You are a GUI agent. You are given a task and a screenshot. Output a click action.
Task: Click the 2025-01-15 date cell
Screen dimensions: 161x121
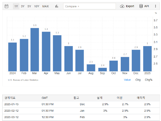pyautogui.click(x=11, y=104)
